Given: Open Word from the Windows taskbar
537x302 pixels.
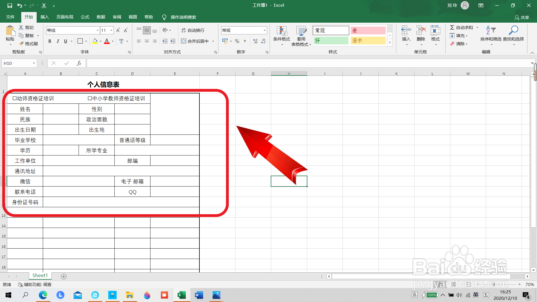Looking at the screenshot, I should (x=199, y=295).
